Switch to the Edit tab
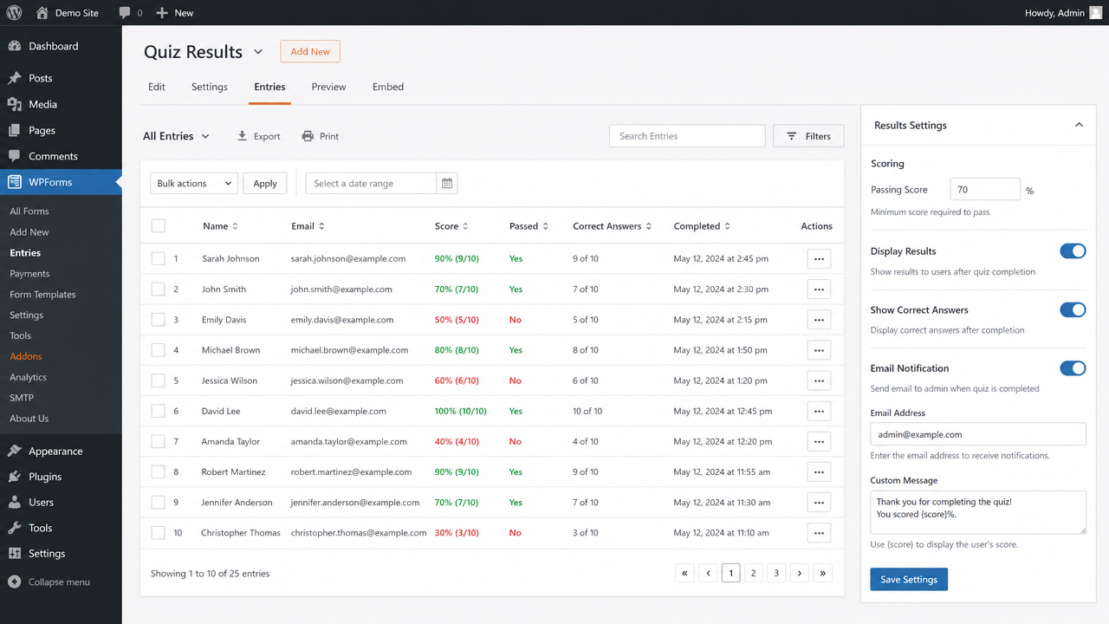The width and height of the screenshot is (1109, 624). point(157,87)
